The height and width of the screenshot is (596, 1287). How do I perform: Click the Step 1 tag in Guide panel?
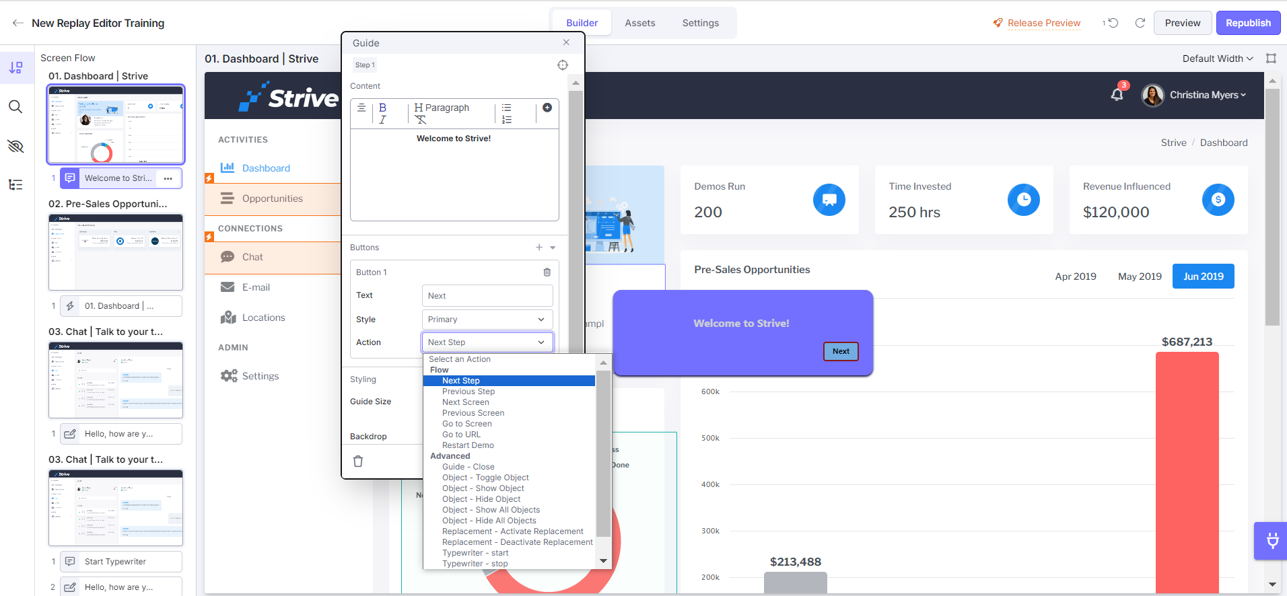point(365,65)
